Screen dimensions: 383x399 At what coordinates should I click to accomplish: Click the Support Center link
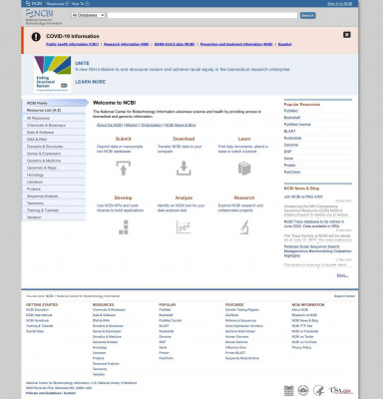coord(344,296)
